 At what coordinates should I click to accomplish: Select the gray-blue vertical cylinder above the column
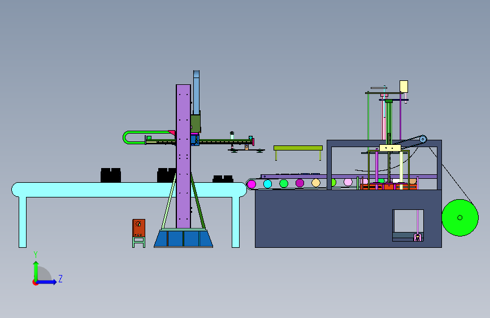pos(196,92)
